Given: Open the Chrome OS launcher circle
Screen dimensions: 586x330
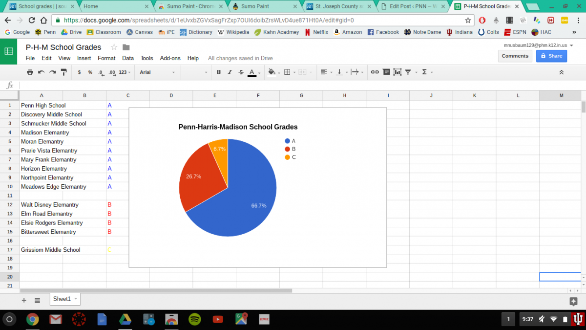Looking at the screenshot, I should pos(9,320).
